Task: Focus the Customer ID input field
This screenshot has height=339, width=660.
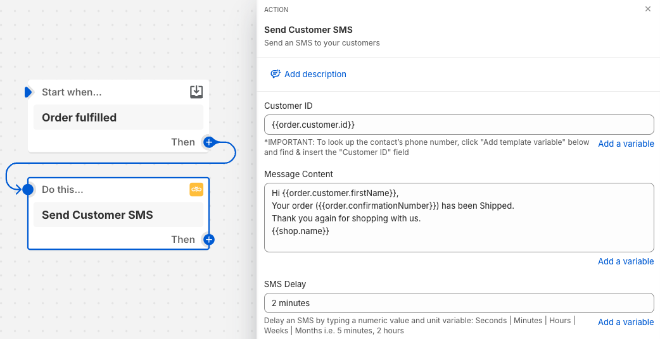Action: tap(459, 125)
